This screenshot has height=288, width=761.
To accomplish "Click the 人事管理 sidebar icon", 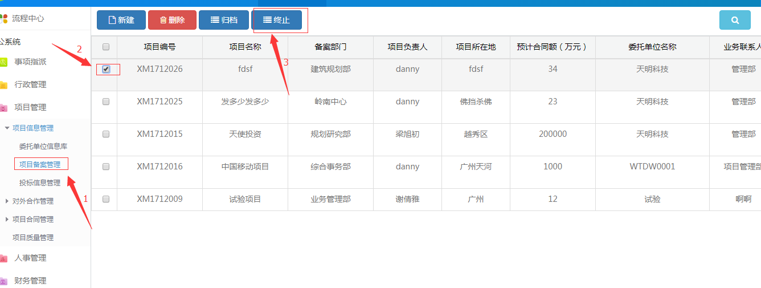I will coord(3,258).
